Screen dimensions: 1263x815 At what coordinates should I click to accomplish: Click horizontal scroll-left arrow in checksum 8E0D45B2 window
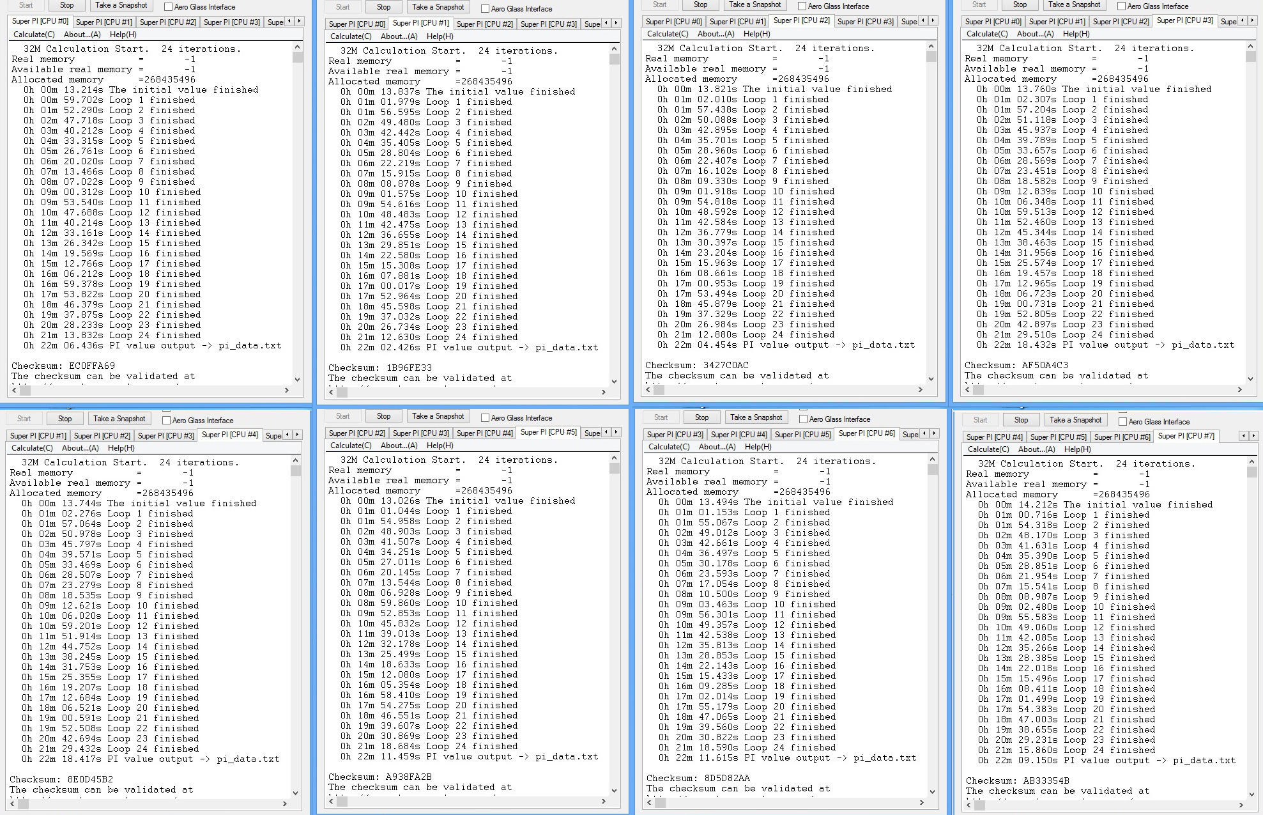[x=12, y=803]
